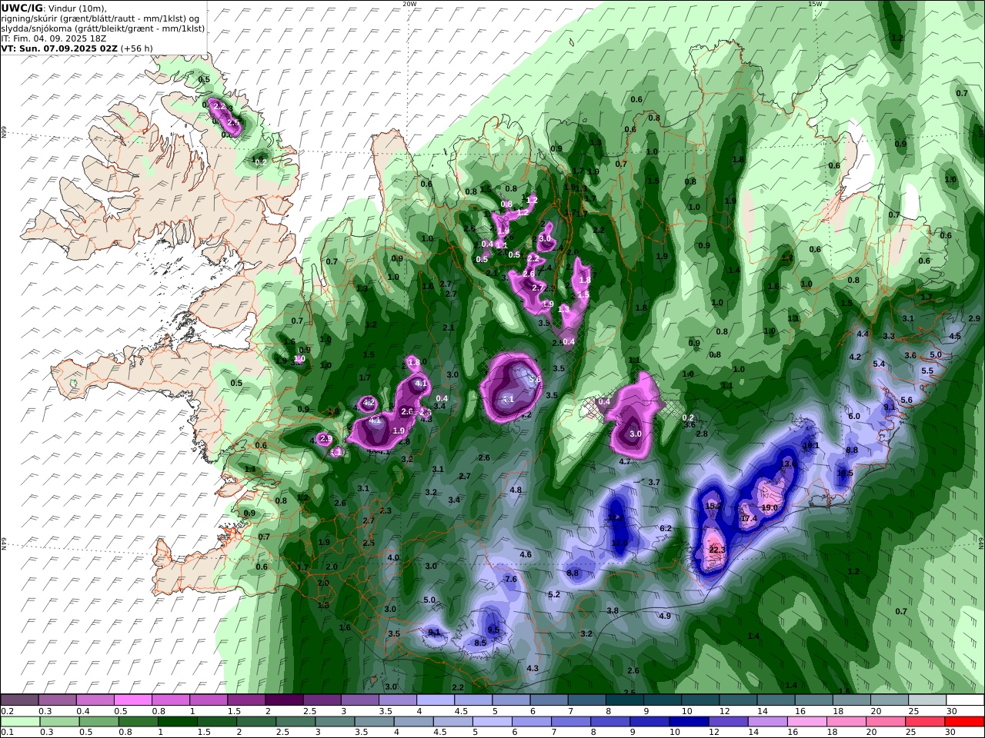Select the 17.4 rainfall value label

749,519
